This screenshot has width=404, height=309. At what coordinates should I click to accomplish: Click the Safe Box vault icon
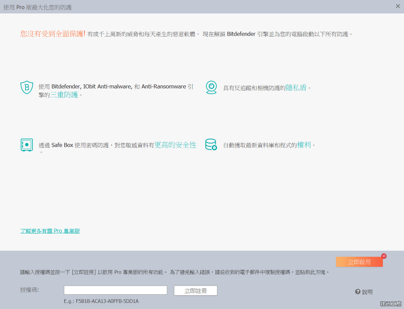click(27, 145)
